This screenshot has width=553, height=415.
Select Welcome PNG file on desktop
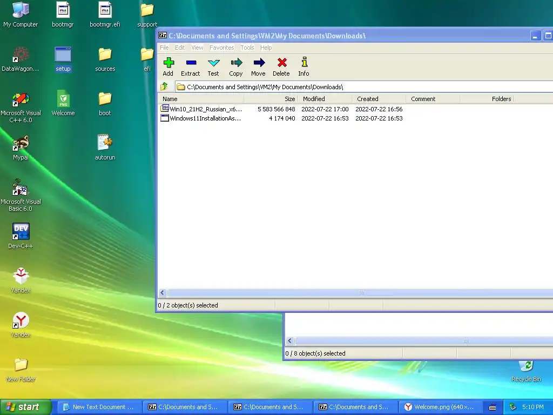tap(63, 103)
